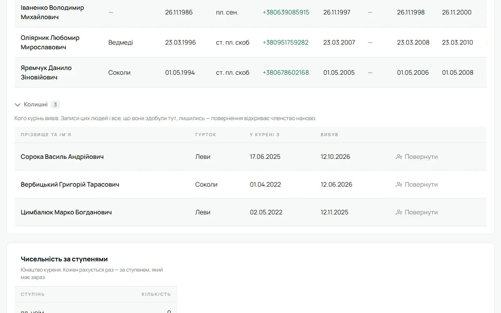The width and height of the screenshot is (501, 313).
Task: Click Повернути for Сорока Василь
Action: [417, 156]
